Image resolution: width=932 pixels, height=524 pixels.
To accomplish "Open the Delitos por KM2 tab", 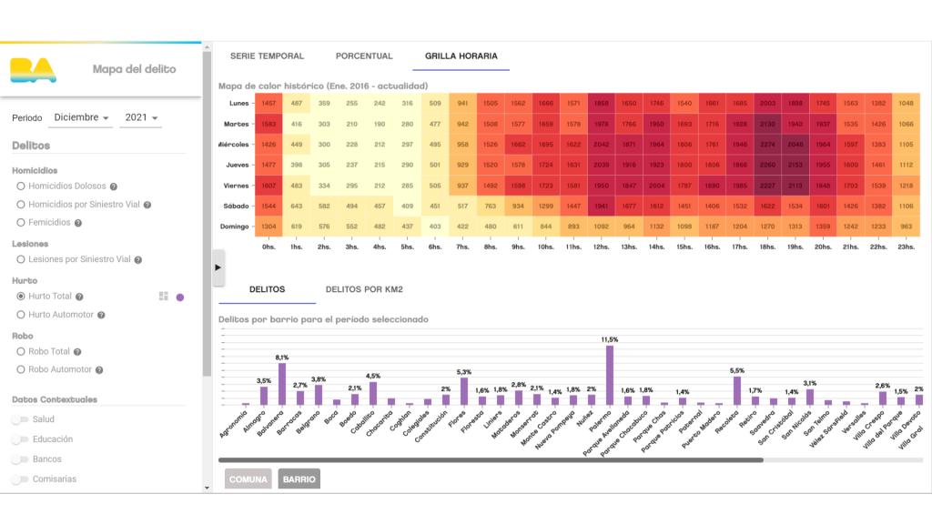I will pos(364,289).
